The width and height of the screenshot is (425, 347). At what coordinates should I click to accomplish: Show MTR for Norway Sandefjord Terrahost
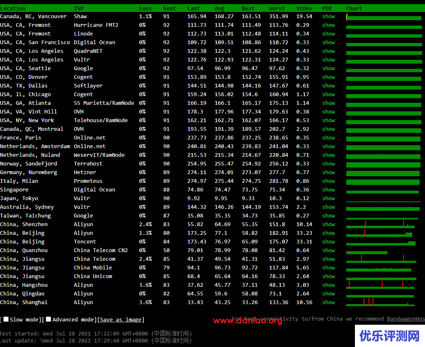[329, 164]
